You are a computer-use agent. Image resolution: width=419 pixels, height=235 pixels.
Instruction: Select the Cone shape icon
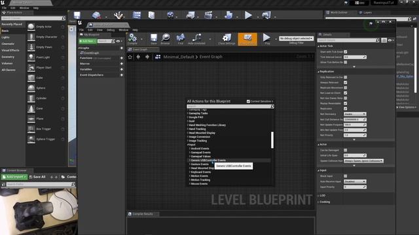(31, 108)
